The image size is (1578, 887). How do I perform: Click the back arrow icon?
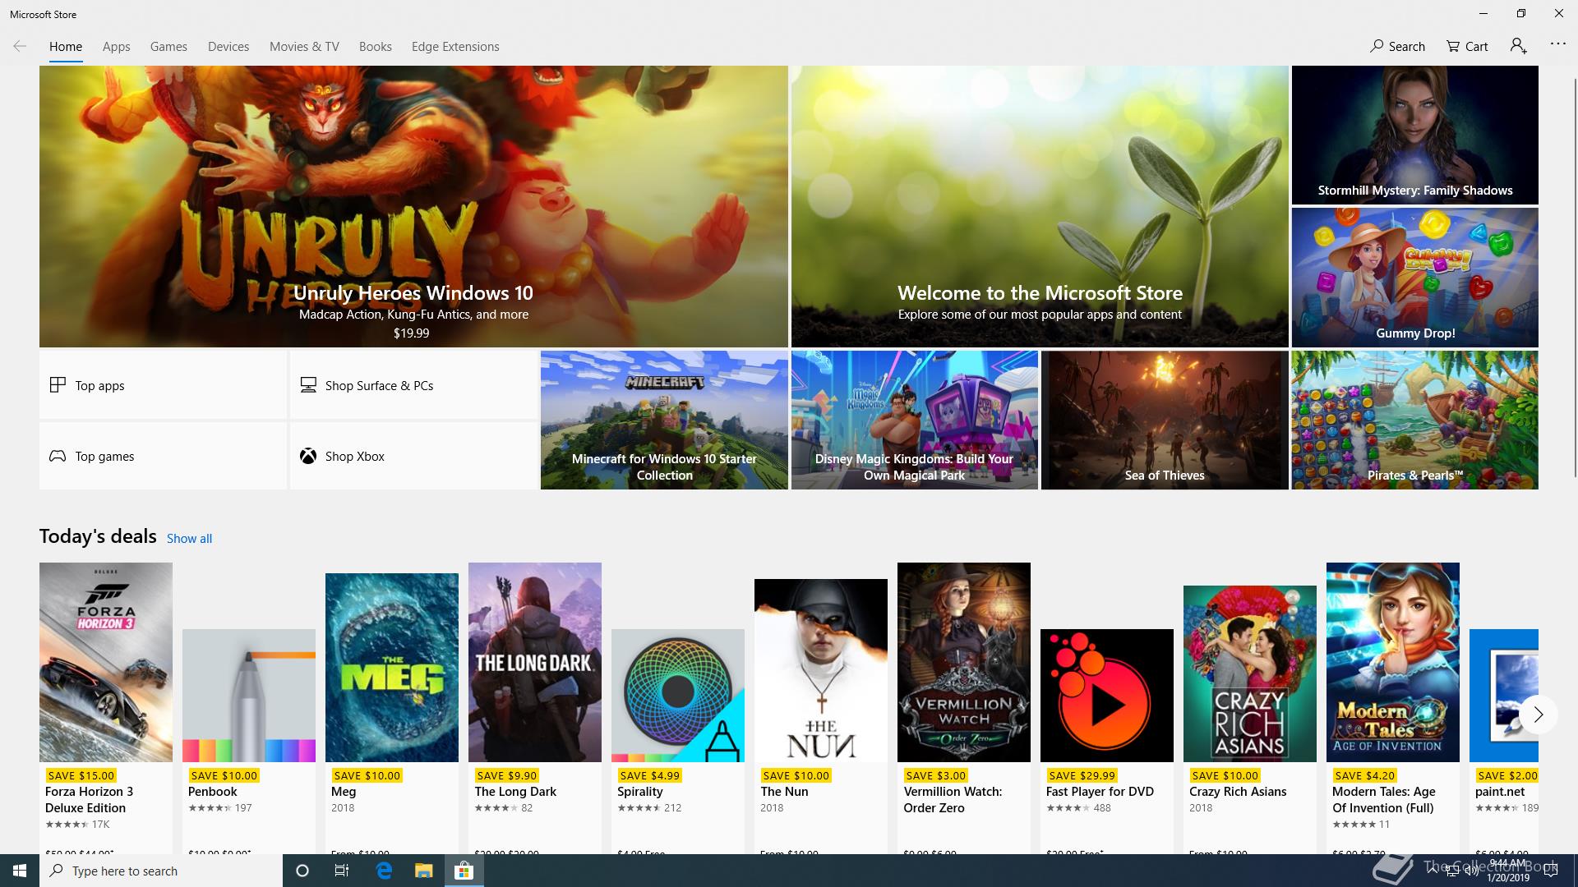click(x=20, y=46)
